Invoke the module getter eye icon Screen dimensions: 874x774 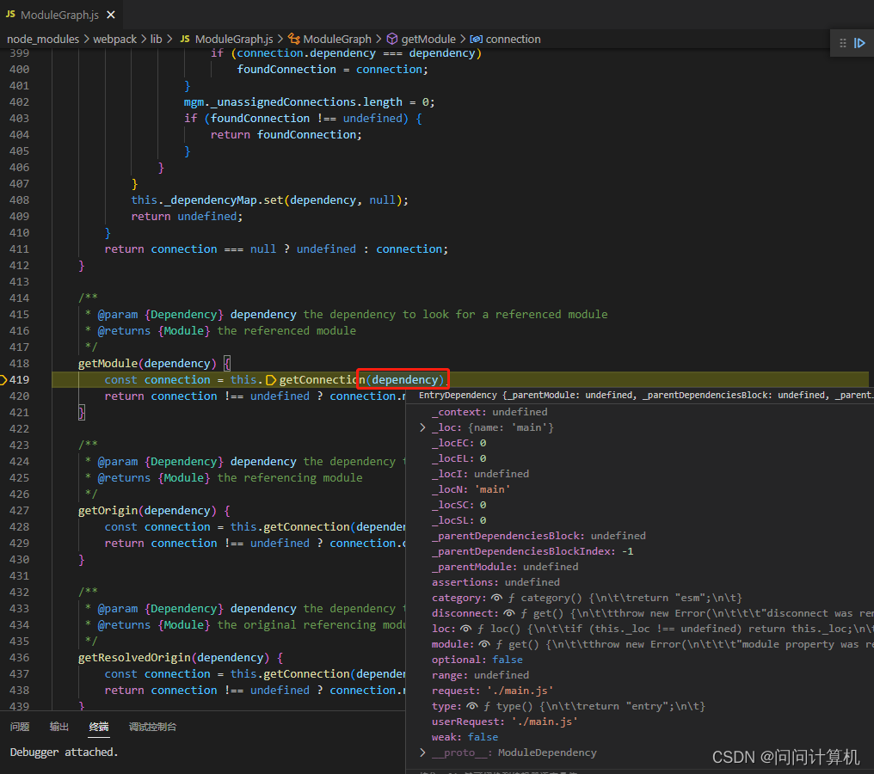tap(484, 644)
